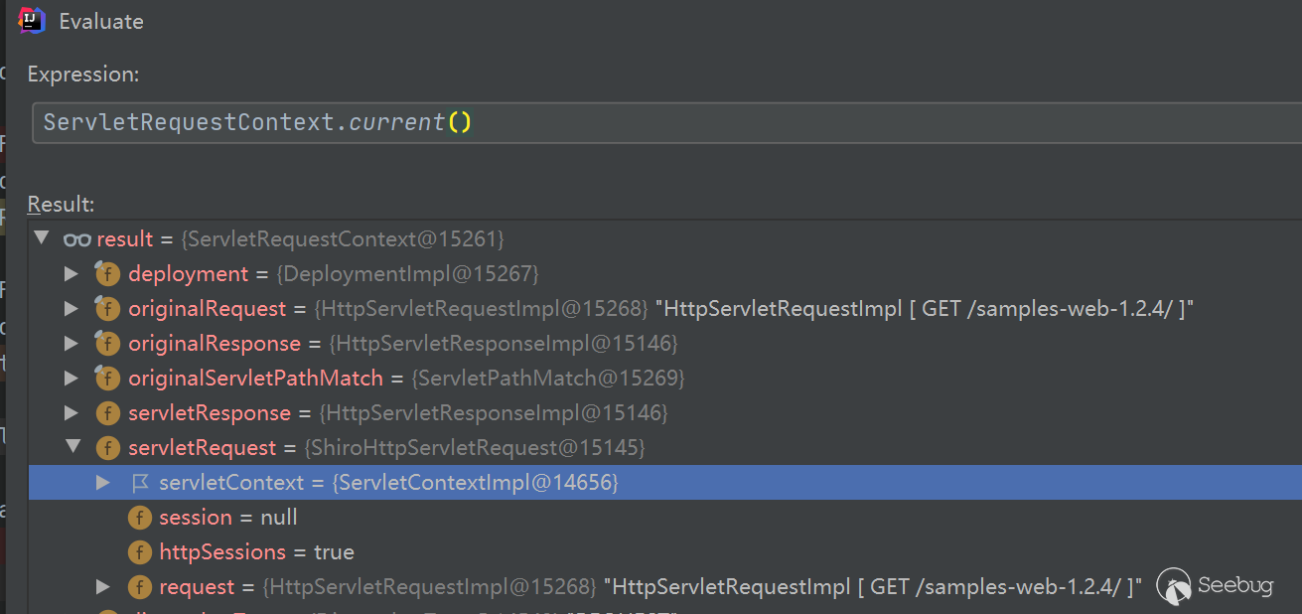Expand the deployment node
This screenshot has width=1302, height=614.
coord(72,274)
